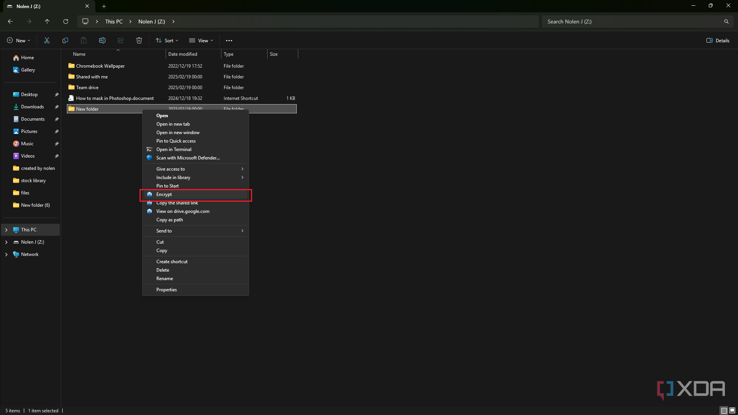The width and height of the screenshot is (738, 415).
Task: Click This PC in the breadcrumb
Action: (x=114, y=22)
